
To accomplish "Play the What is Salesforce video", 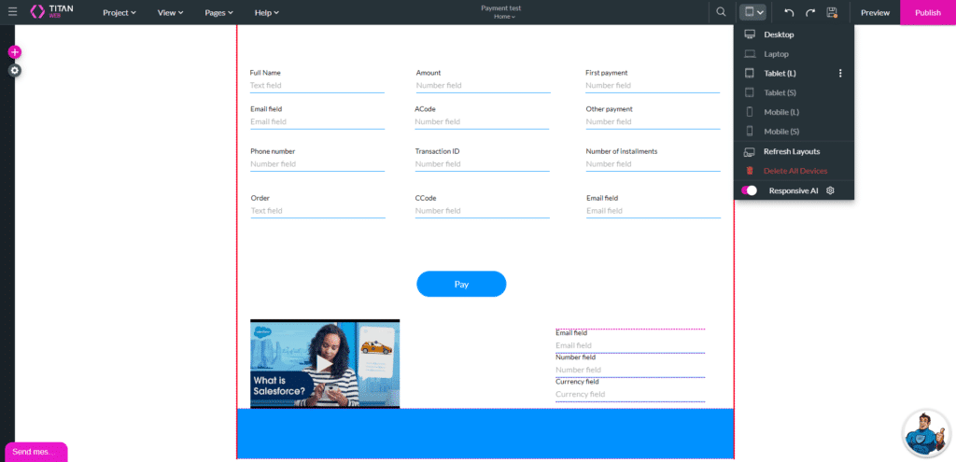I will coord(324,364).
